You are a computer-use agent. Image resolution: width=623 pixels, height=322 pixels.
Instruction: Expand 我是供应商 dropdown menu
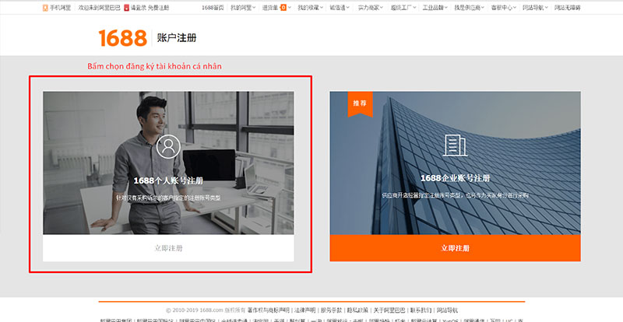(470, 8)
